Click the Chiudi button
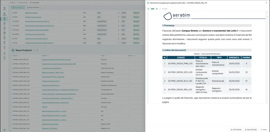The width and height of the screenshot is (270, 132). (264, 129)
